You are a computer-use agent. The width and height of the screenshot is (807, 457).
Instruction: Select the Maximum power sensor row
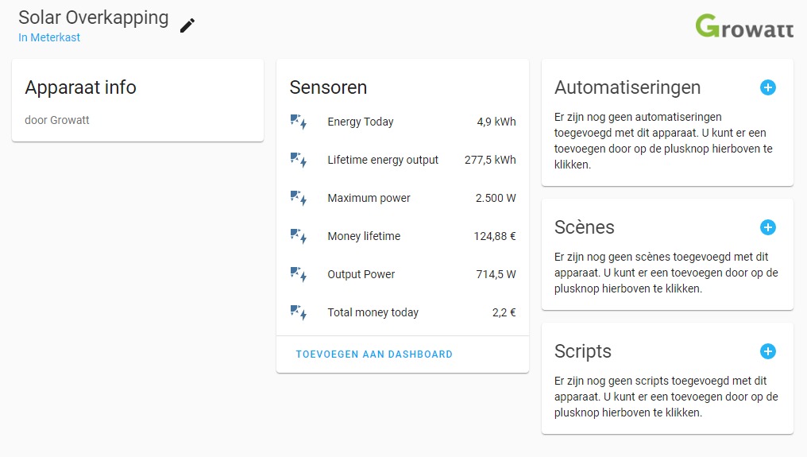pos(403,199)
